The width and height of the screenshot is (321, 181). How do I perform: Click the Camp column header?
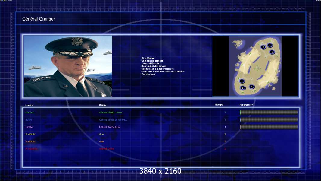102,105
